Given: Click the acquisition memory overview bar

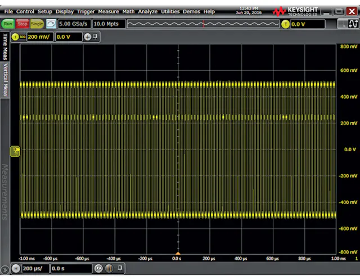Looking at the screenshot, I should click(x=203, y=24).
